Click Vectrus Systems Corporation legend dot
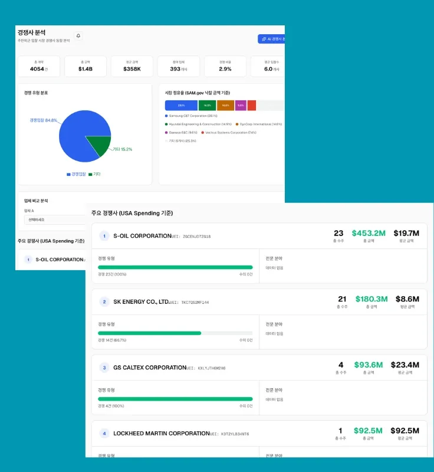The height and width of the screenshot is (472, 434). pyautogui.click(x=203, y=132)
